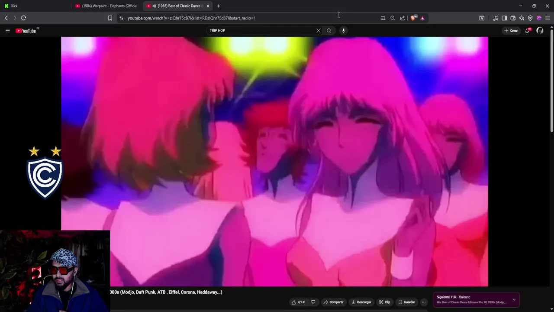Clear the TRIP HOP search text
This screenshot has width=554, height=312.
(x=319, y=30)
